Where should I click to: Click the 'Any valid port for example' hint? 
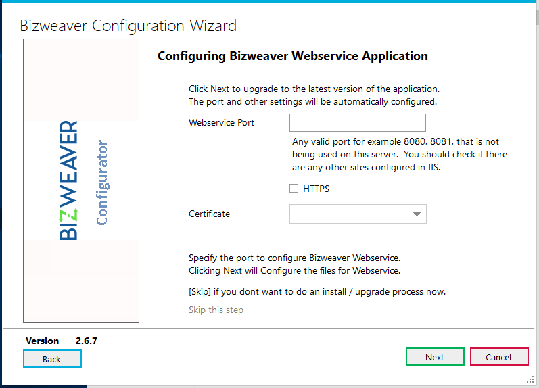400,154
